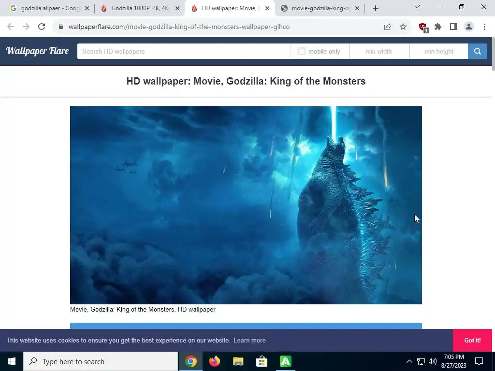Click the Godzilla wallpaper image
Screen dimensions: 495x371
click(246, 205)
